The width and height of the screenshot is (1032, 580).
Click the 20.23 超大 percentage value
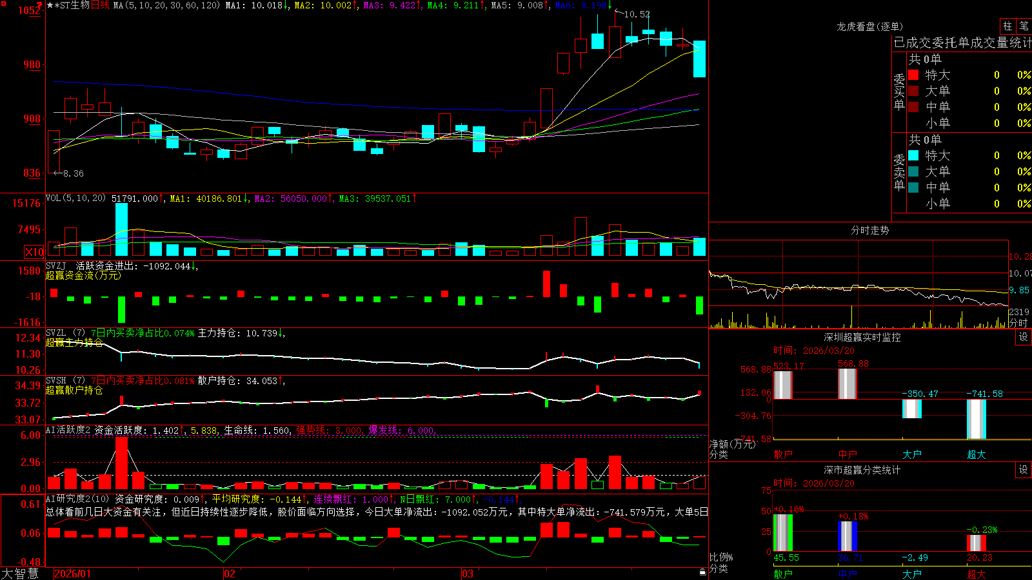click(x=980, y=557)
